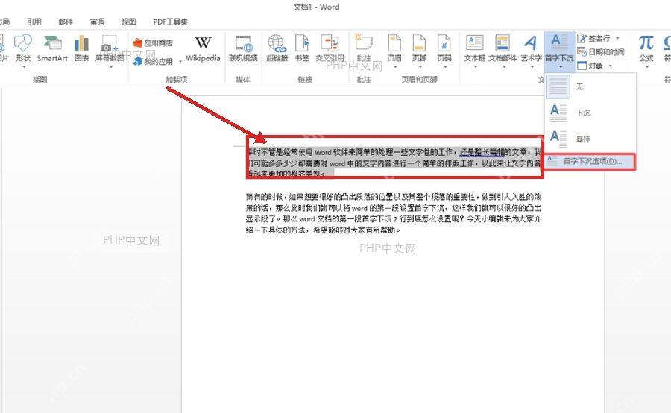The image size is (671, 413).
Task: Insert a 书签 bookmark
Action: coord(302,48)
